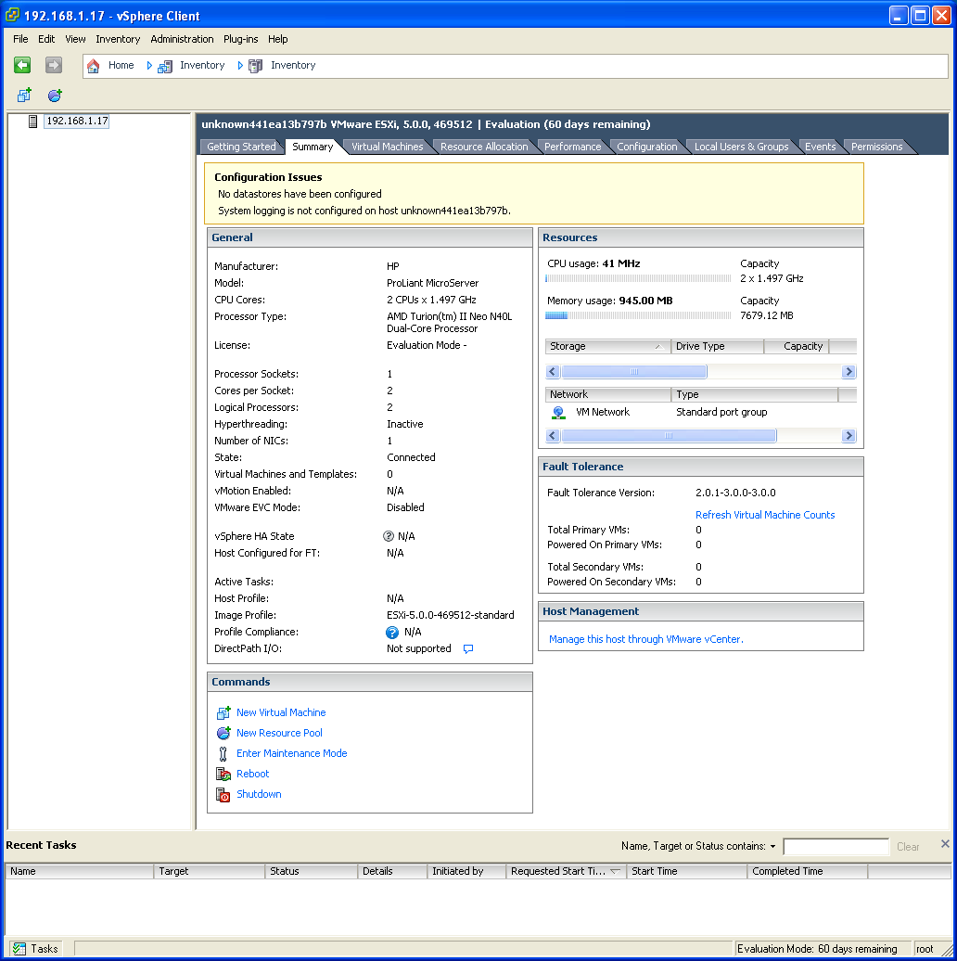Click the first Inventory breadcrumb icon
Image resolution: width=957 pixels, height=961 pixels.
(x=165, y=66)
